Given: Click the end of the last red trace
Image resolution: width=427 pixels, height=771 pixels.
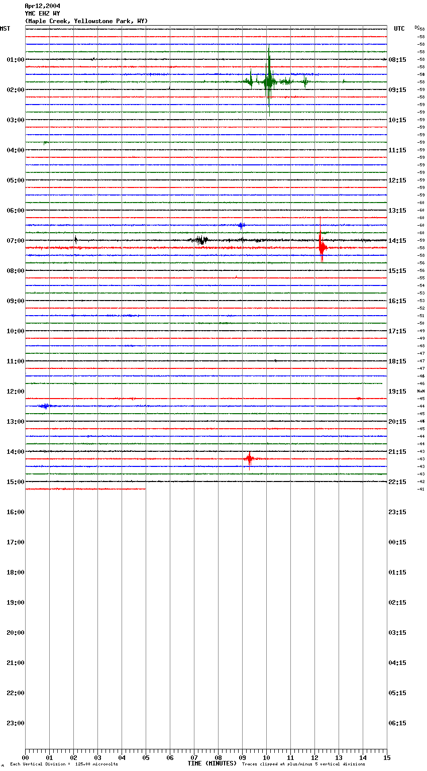Looking at the screenshot, I should pyautogui.click(x=145, y=489).
